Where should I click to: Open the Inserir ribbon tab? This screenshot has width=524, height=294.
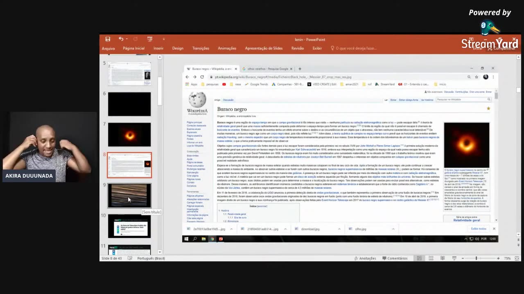tap(158, 48)
